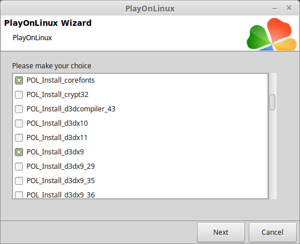Check the POL_Install_d3dx9_29 box

(x=19, y=166)
